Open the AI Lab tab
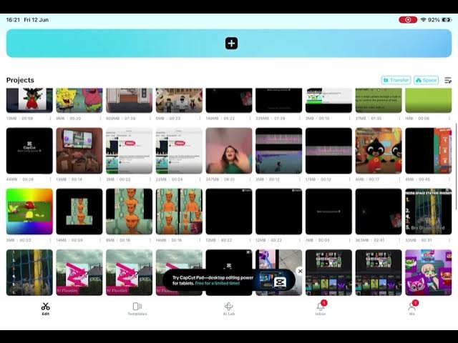 (229, 309)
